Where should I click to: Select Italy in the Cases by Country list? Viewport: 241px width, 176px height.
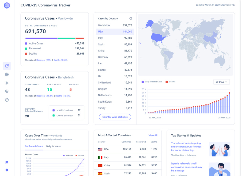114,38
